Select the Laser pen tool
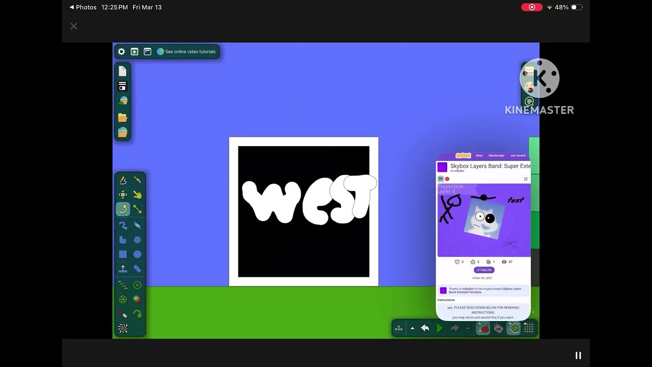This screenshot has width=652, height=367. pyautogui.click(x=123, y=314)
